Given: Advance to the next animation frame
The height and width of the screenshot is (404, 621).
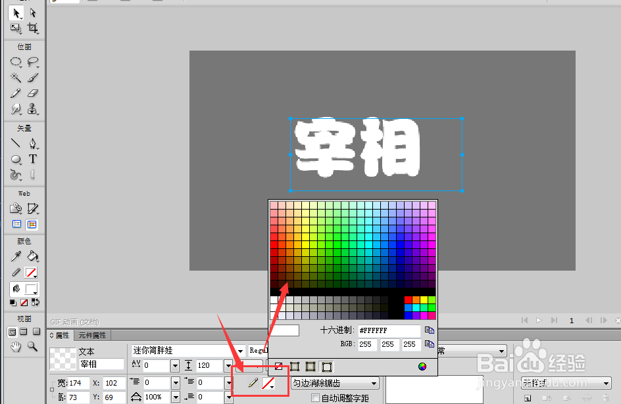Looking at the screenshot, I should coord(604,320).
